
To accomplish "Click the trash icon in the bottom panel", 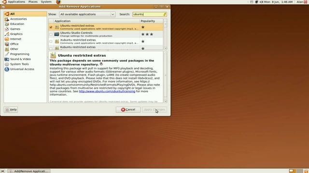I will click(306, 171).
